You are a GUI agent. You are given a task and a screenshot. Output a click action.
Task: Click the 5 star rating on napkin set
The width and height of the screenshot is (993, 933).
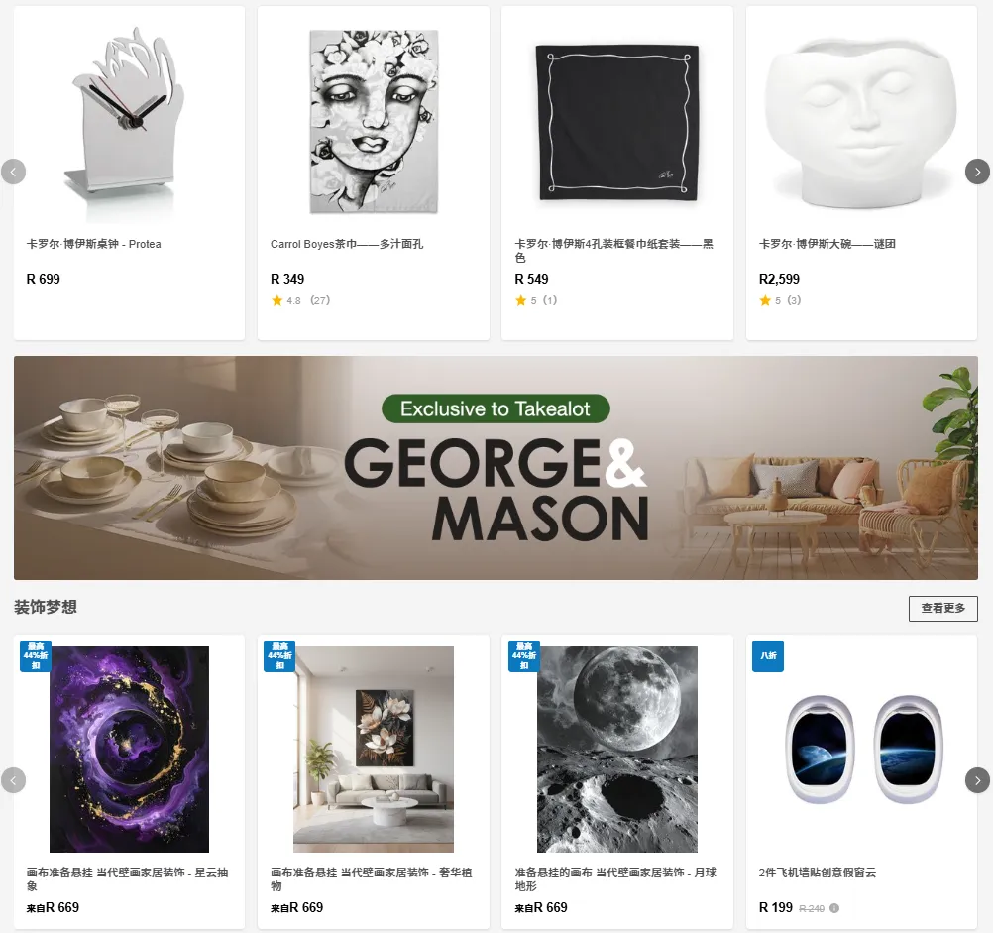pos(536,300)
